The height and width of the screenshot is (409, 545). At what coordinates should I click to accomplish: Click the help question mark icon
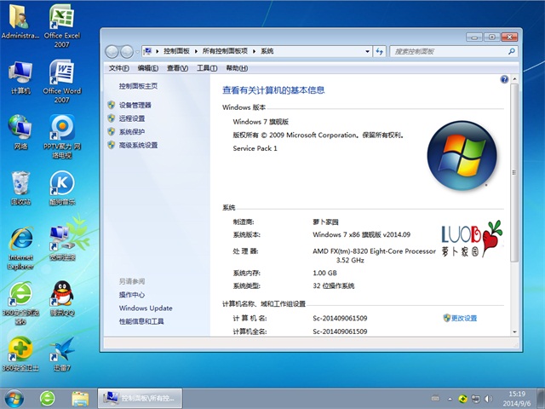click(x=504, y=79)
